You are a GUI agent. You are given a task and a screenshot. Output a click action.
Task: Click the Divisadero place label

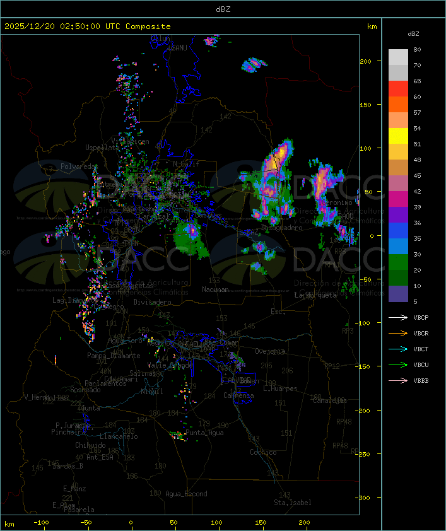pos(153,301)
